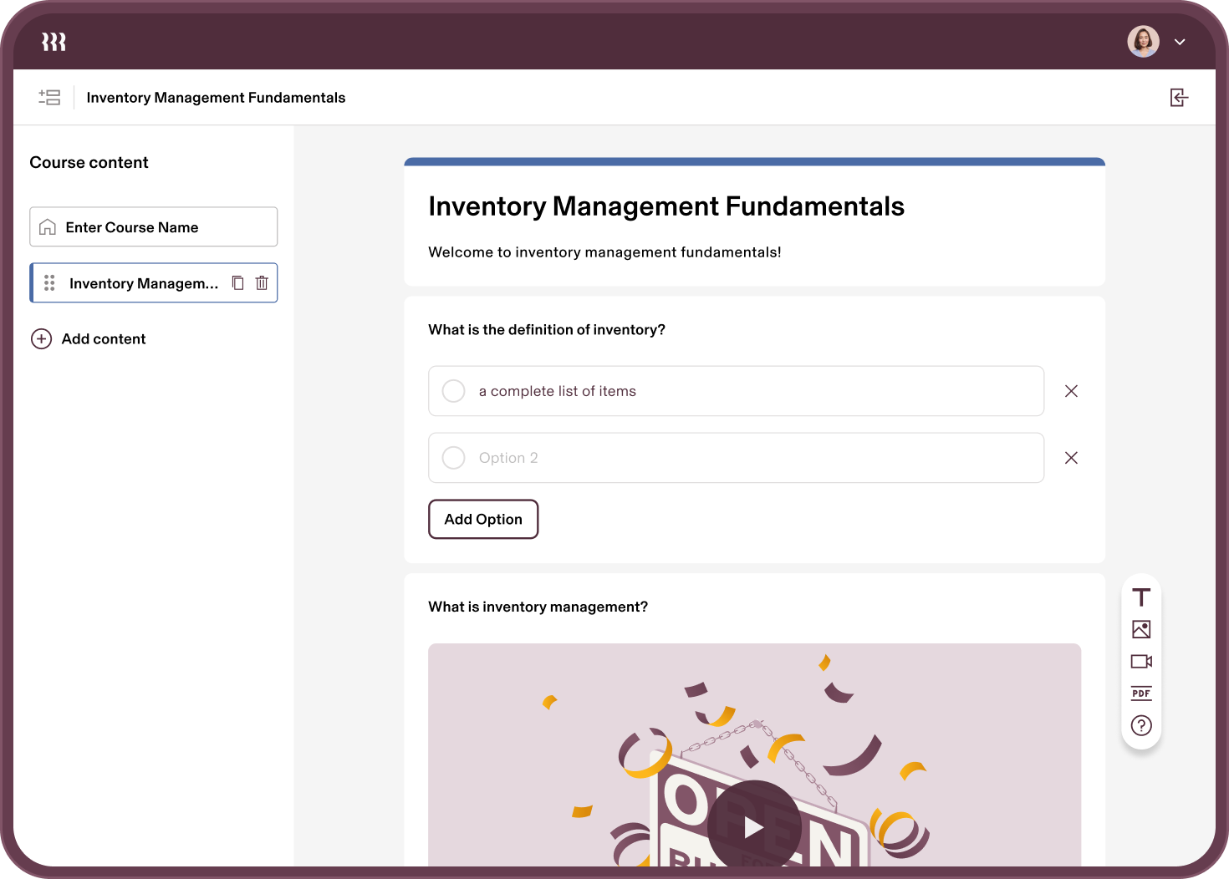Click the Course content heading

point(89,163)
